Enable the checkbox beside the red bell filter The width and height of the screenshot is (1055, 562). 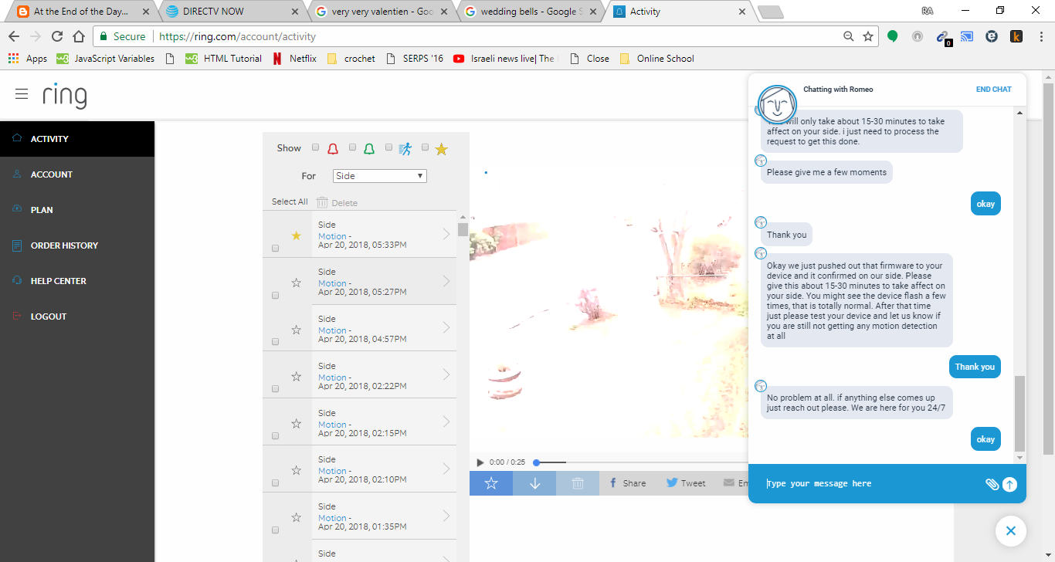point(315,146)
